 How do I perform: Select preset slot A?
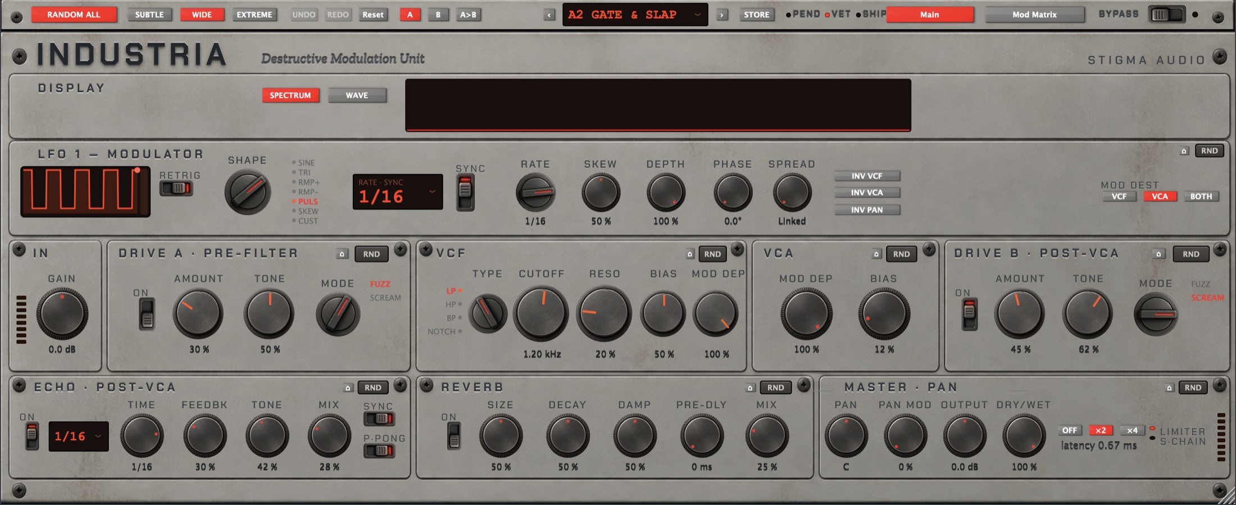[x=410, y=15]
